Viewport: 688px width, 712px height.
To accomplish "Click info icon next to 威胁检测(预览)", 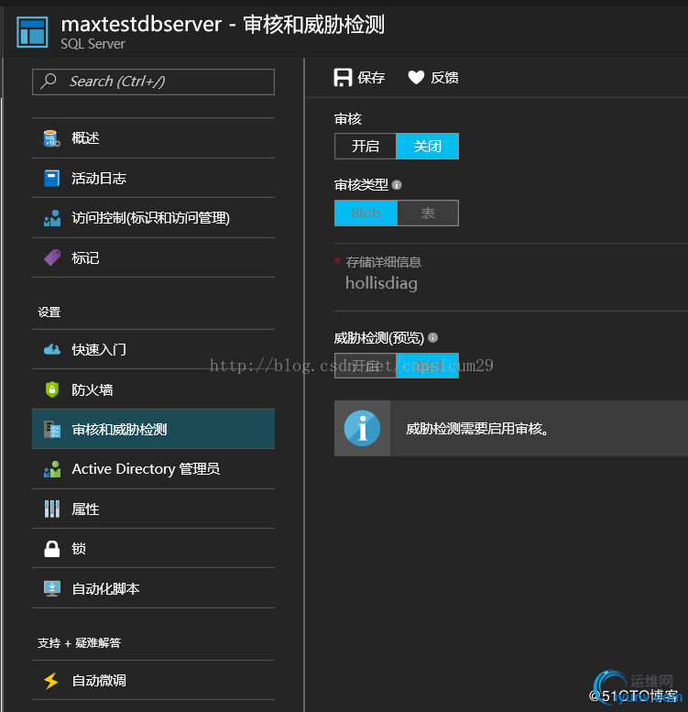I will click(x=433, y=337).
